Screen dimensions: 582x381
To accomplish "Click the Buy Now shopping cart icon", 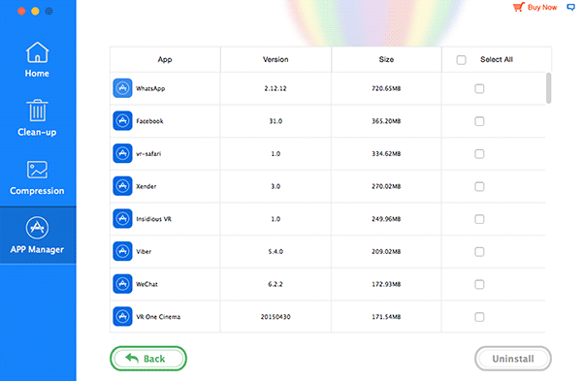I will pos(519,7).
